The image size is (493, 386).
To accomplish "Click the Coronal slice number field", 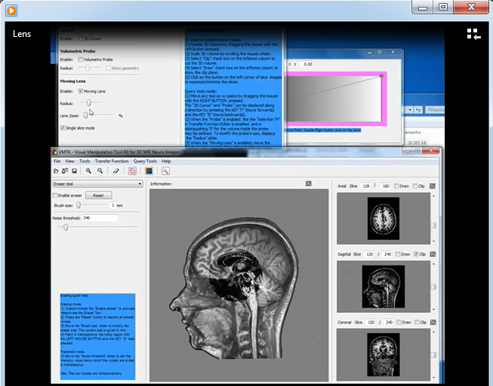I will point(371,322).
